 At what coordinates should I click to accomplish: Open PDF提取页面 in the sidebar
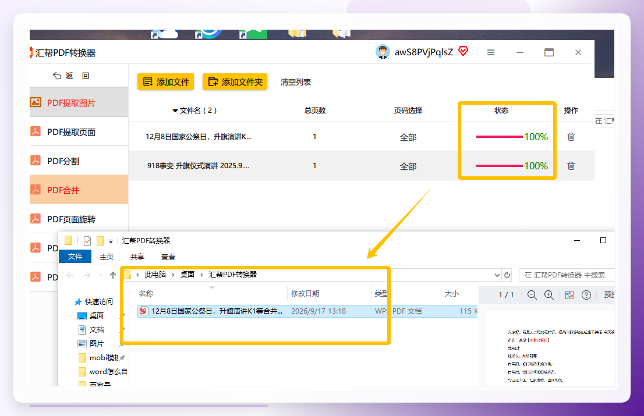(79, 131)
